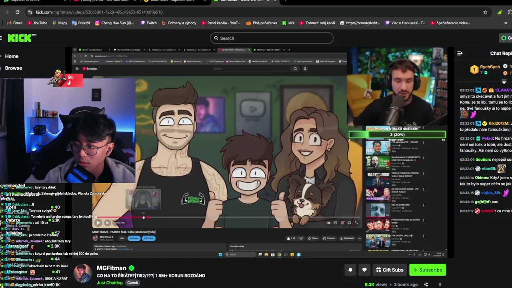The image size is (512, 288).
Task: Click the Gift Subs button
Action: (x=390, y=270)
